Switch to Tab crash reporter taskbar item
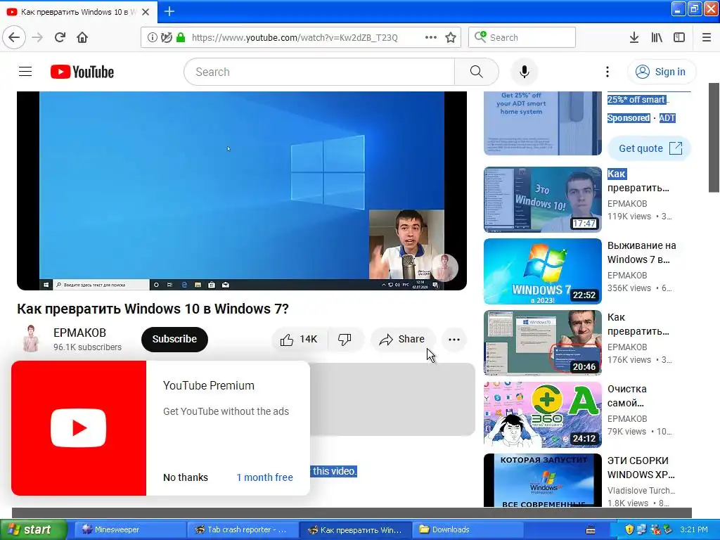 243,529
